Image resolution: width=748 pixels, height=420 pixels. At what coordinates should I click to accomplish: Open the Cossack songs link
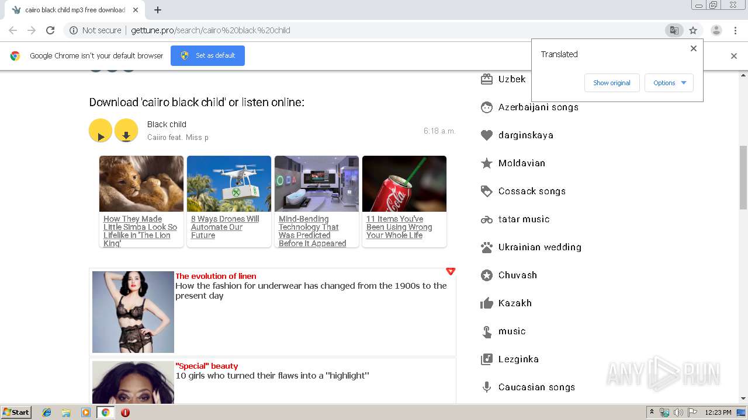(532, 191)
